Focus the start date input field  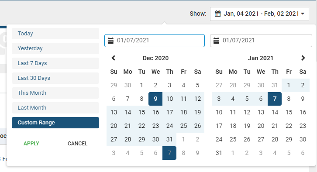click(x=155, y=41)
